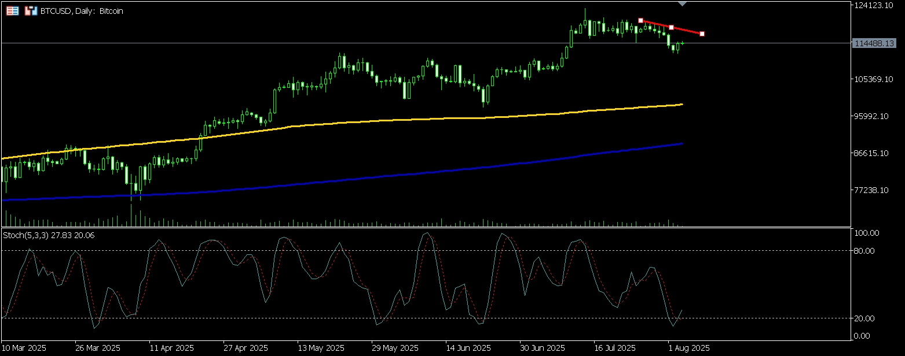Viewport: 905px width, 356px height.
Task: Click the 1 Aug 2025 date label
Action: click(688, 348)
